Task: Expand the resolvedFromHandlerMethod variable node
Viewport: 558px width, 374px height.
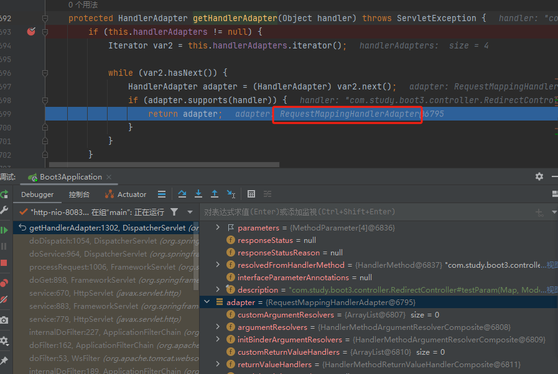Action: [218, 265]
